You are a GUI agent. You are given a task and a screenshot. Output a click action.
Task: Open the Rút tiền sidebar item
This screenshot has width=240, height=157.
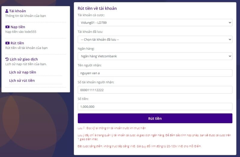pyautogui.click(x=17, y=43)
